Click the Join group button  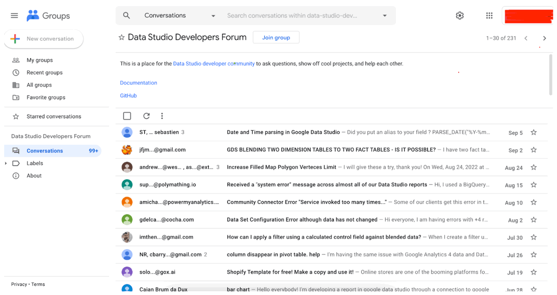pyautogui.click(x=276, y=37)
